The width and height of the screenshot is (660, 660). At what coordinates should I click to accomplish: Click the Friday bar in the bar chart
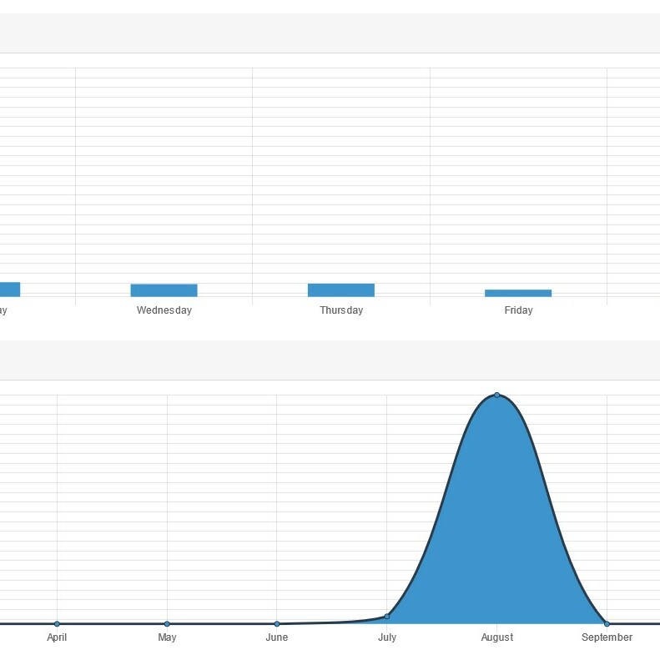517,293
